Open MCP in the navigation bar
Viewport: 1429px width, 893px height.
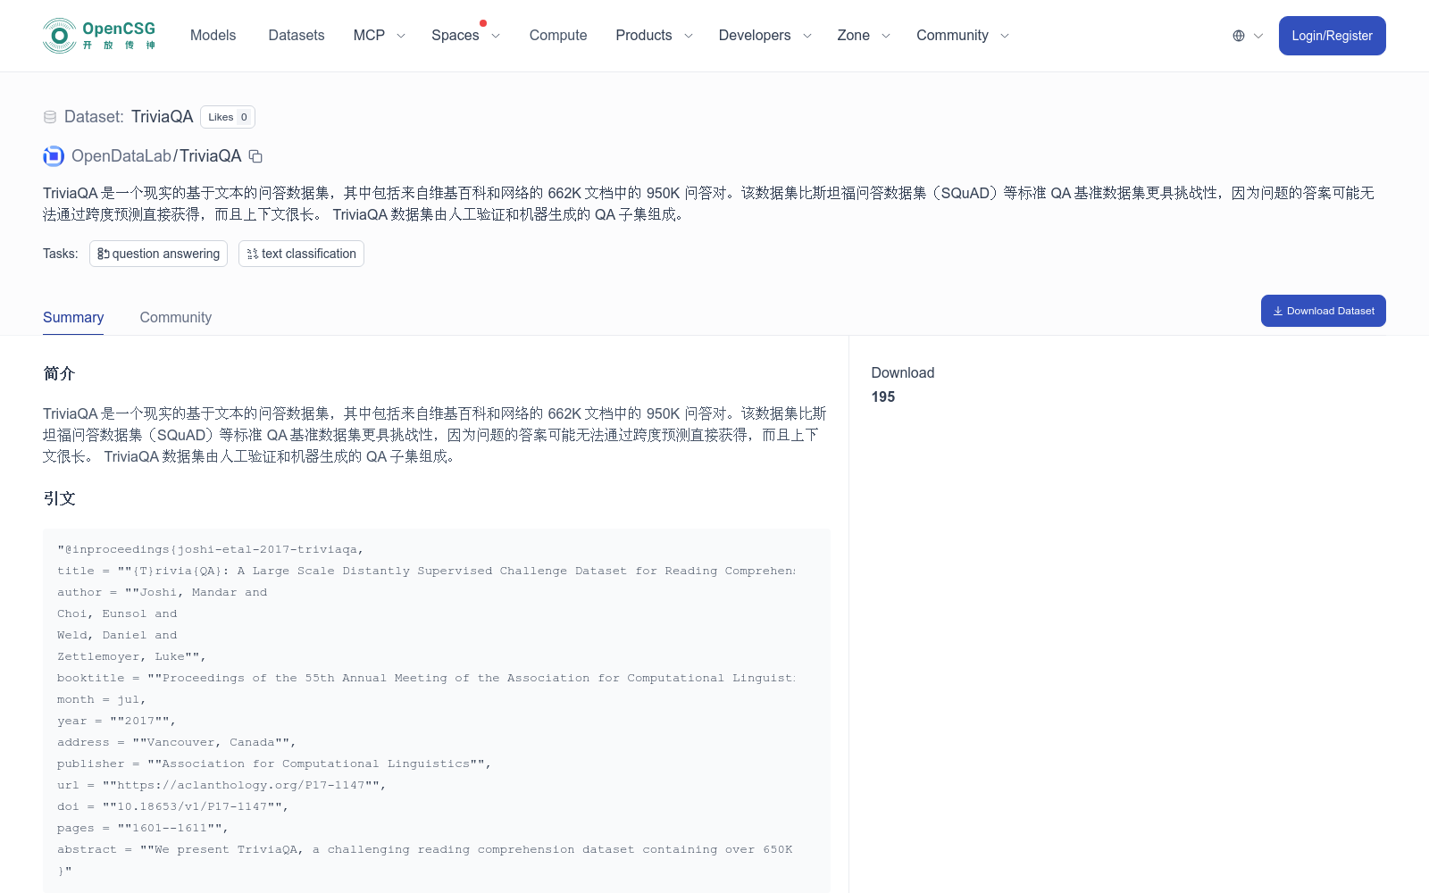point(369,36)
